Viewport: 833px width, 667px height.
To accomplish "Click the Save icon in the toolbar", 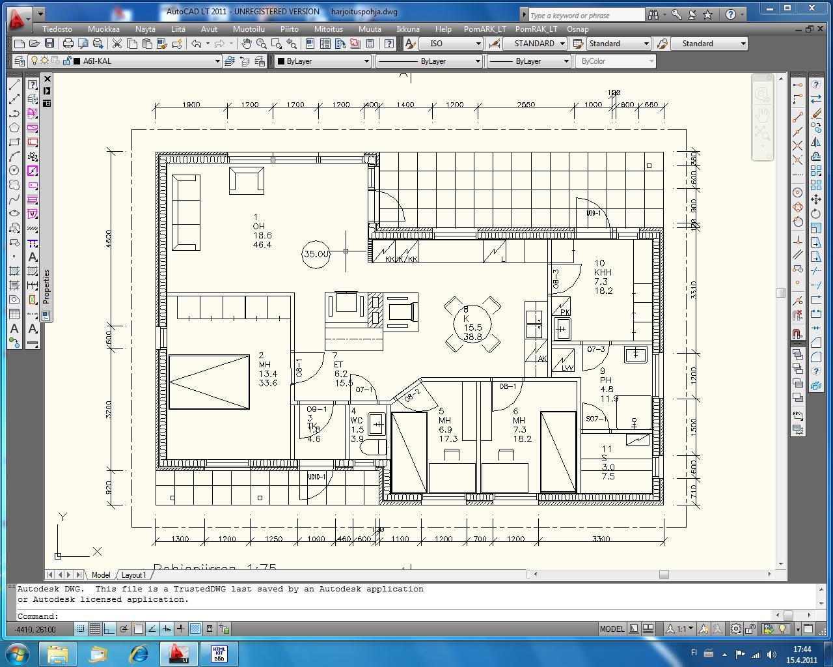I will tap(49, 44).
